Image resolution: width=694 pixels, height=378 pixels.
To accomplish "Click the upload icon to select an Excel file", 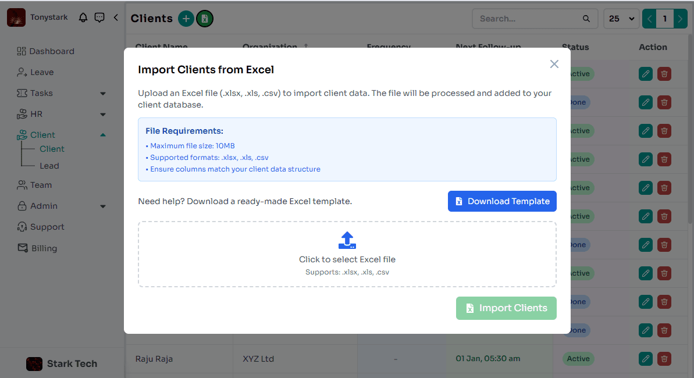I will [347, 240].
